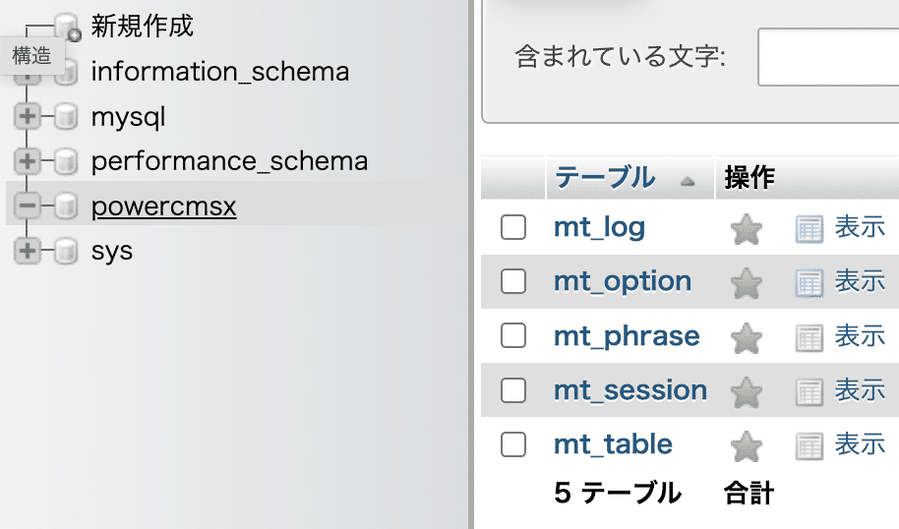Click the database icon next to mysql

coord(66,117)
